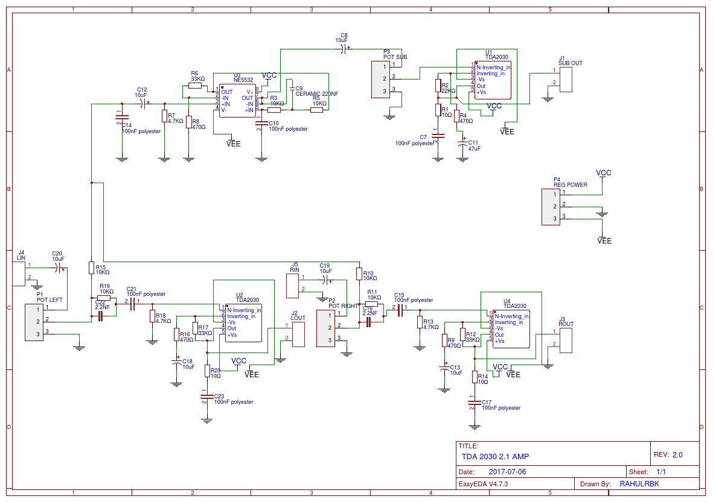Image resolution: width=713 pixels, height=502 pixels.
Task: Select the J5 RIN input connector symbol
Action: coord(292,286)
